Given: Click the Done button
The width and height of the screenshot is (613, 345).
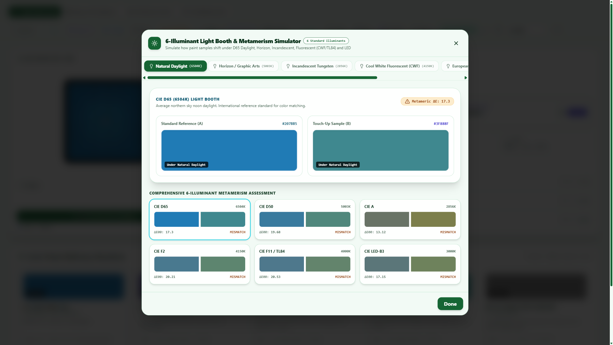Looking at the screenshot, I should [450, 304].
